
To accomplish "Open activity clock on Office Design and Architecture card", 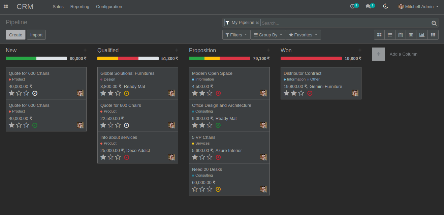I will pyautogui.click(x=218, y=125).
